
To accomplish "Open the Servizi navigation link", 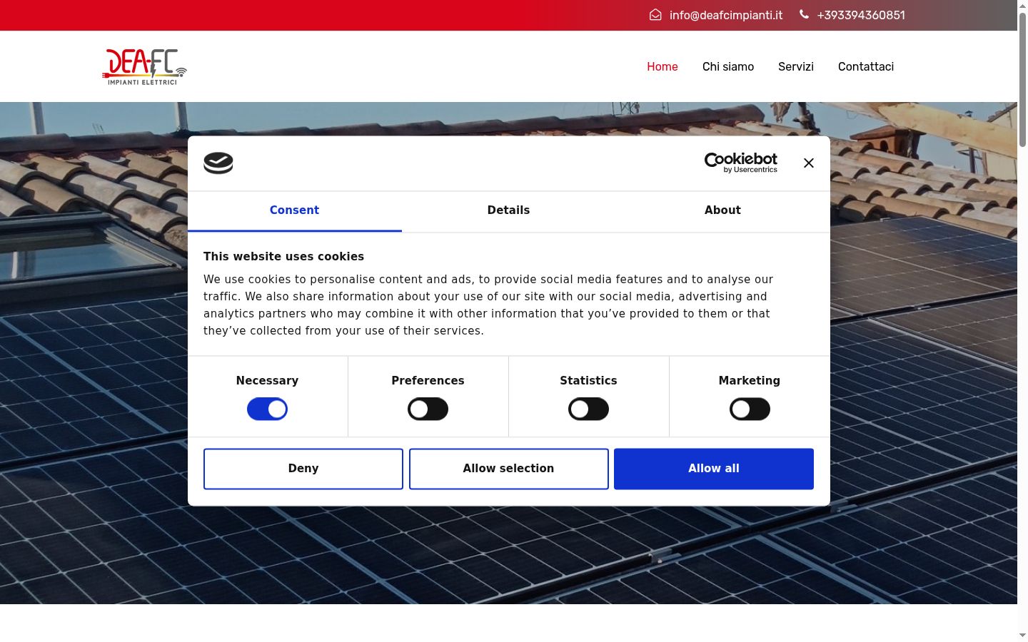I will tap(796, 66).
